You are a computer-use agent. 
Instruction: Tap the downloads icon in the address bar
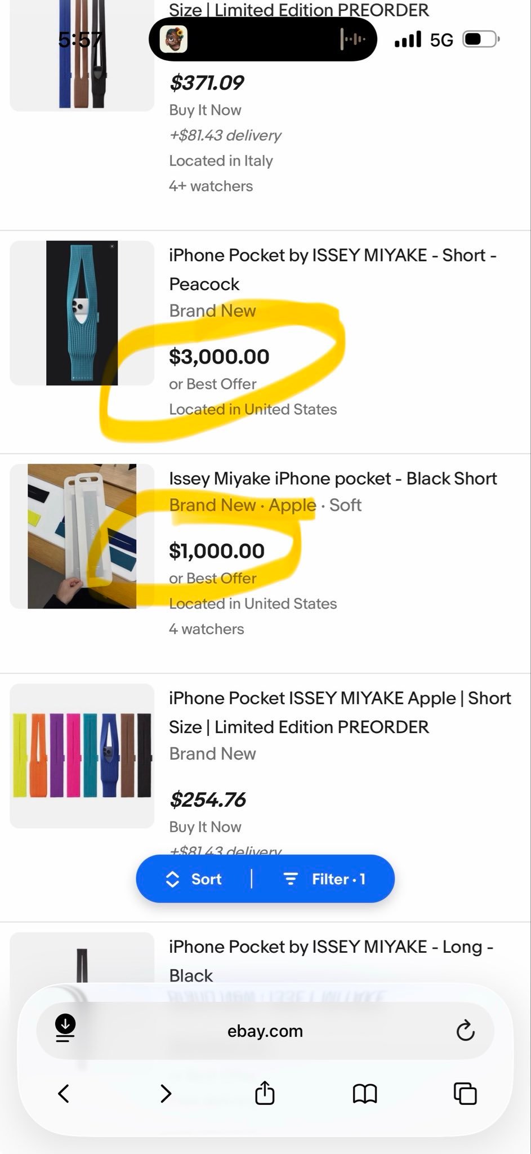[x=66, y=1031]
